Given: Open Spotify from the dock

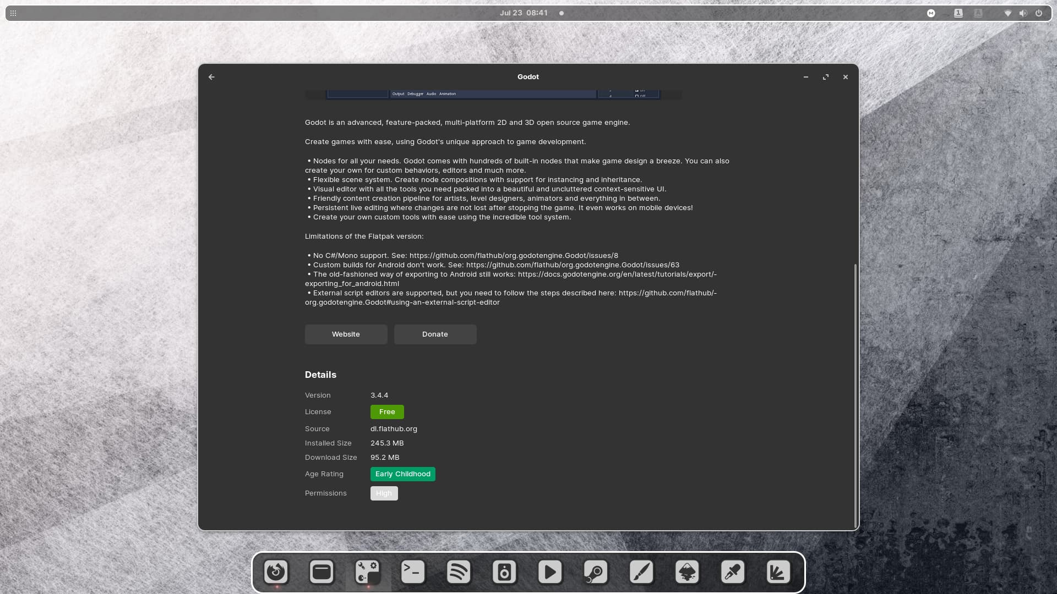Looking at the screenshot, I should pyautogui.click(x=459, y=572).
